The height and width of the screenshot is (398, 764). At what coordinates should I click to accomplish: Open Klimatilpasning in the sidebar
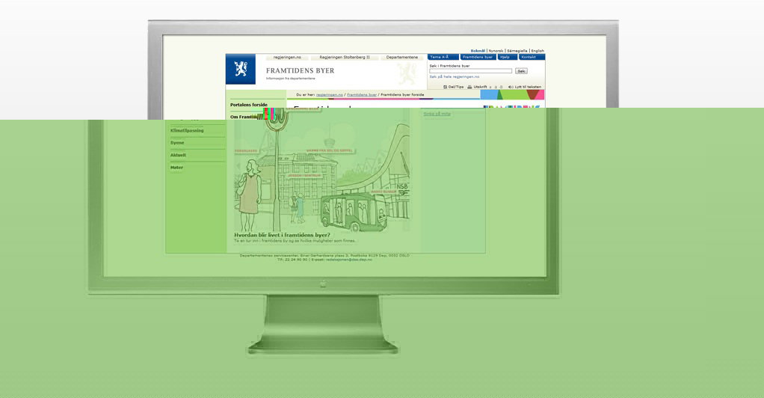point(187,131)
